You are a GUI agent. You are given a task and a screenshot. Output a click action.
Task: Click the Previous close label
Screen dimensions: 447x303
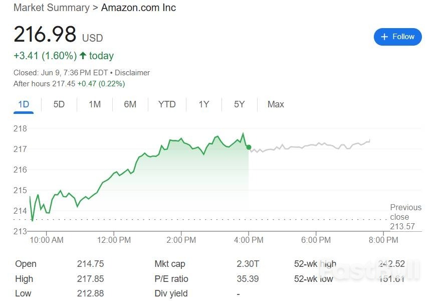[x=405, y=212]
